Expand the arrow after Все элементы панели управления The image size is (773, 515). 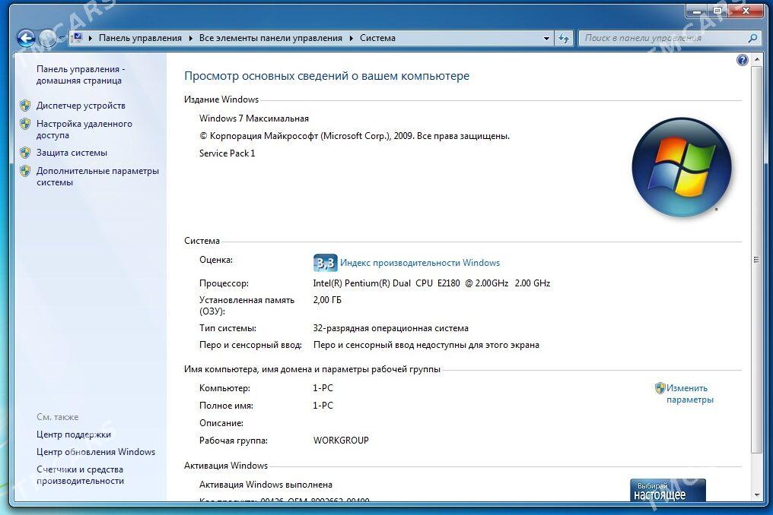pyautogui.click(x=351, y=38)
